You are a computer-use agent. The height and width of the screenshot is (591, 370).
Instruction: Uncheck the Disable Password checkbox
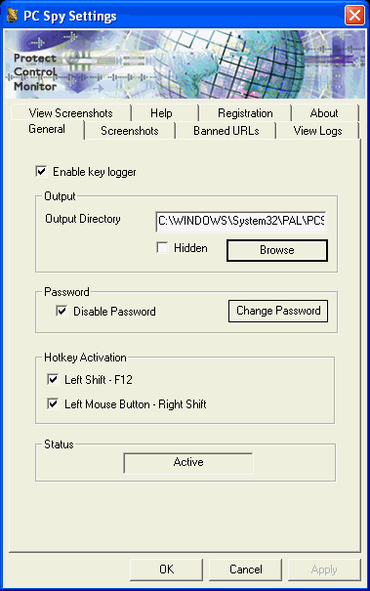point(62,312)
